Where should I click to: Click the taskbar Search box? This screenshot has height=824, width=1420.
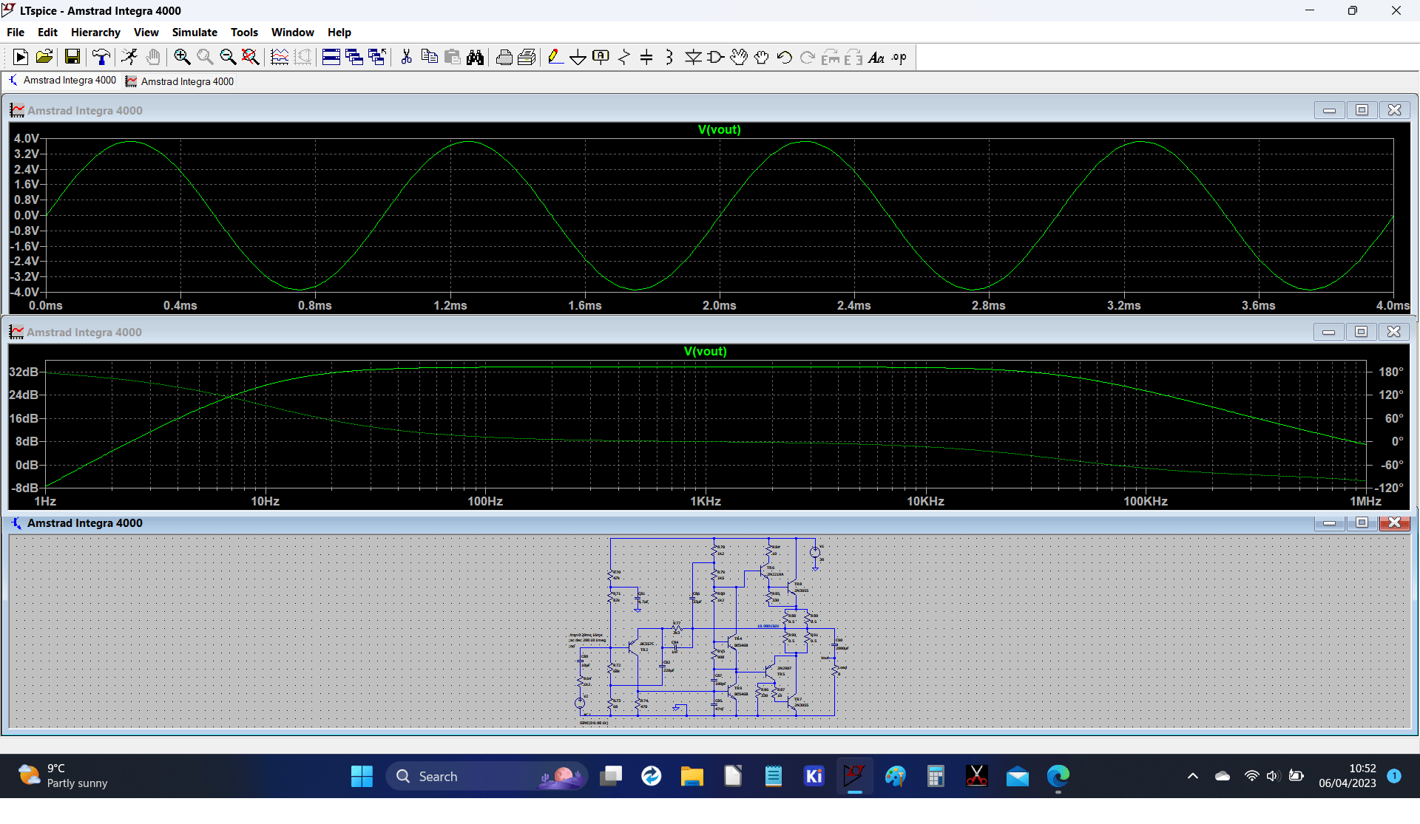[x=487, y=776]
